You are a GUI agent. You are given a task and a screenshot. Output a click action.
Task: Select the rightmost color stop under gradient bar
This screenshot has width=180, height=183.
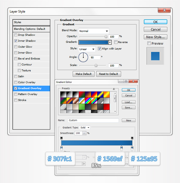pos(132,148)
